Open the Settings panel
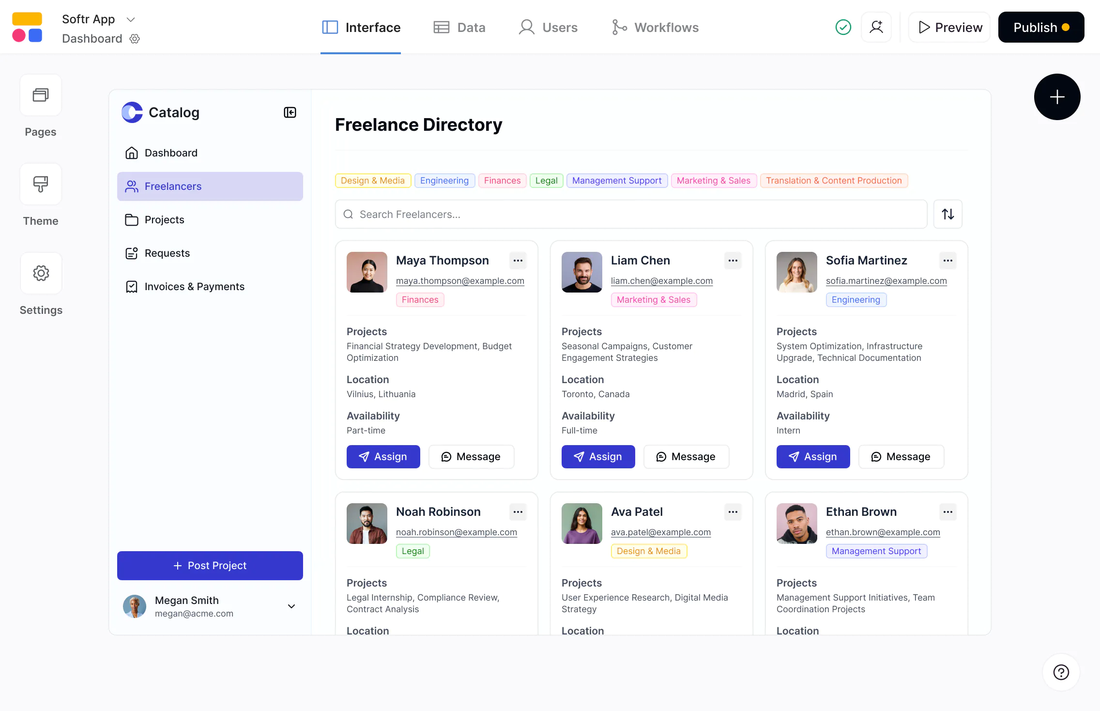Screen dimensions: 1100x711 coord(41,273)
